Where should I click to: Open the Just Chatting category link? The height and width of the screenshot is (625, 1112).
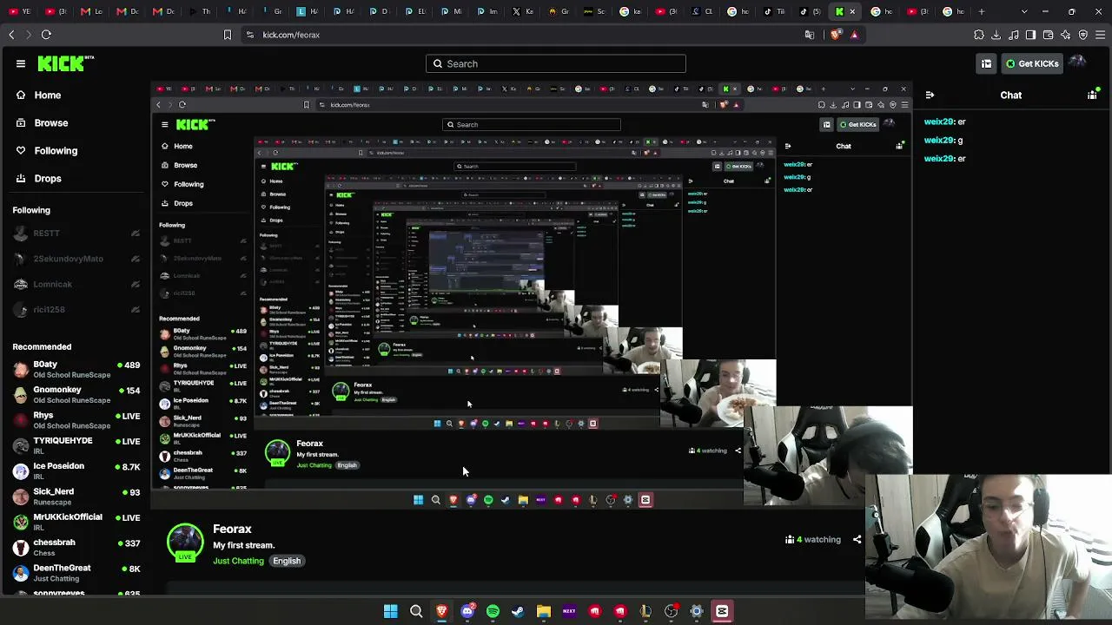[x=238, y=561]
